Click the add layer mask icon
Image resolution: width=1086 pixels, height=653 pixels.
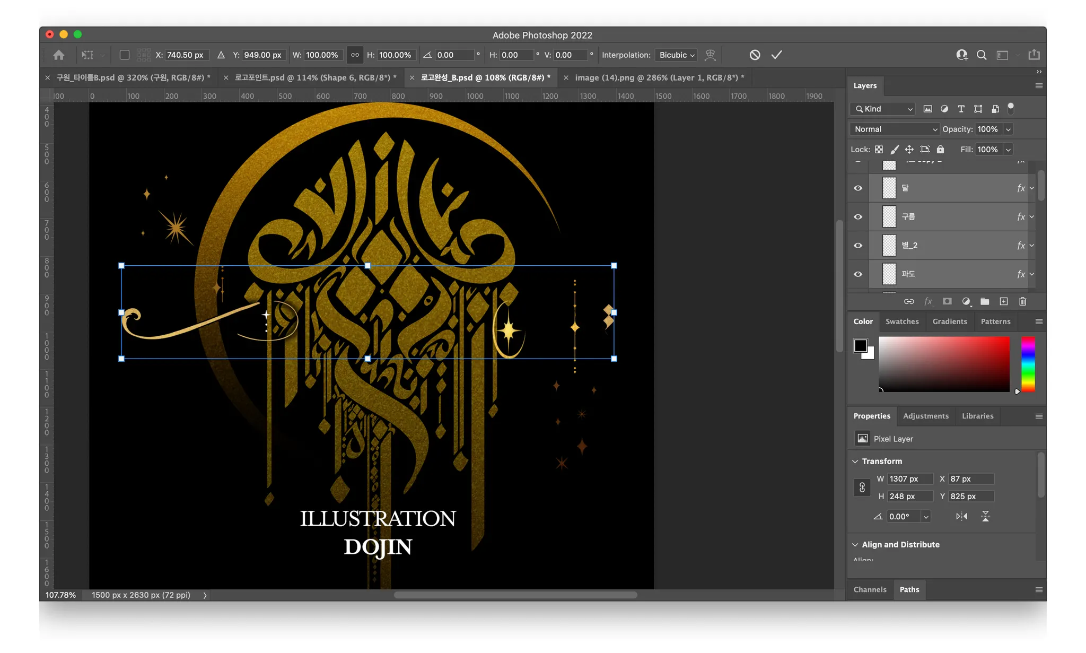tap(947, 301)
